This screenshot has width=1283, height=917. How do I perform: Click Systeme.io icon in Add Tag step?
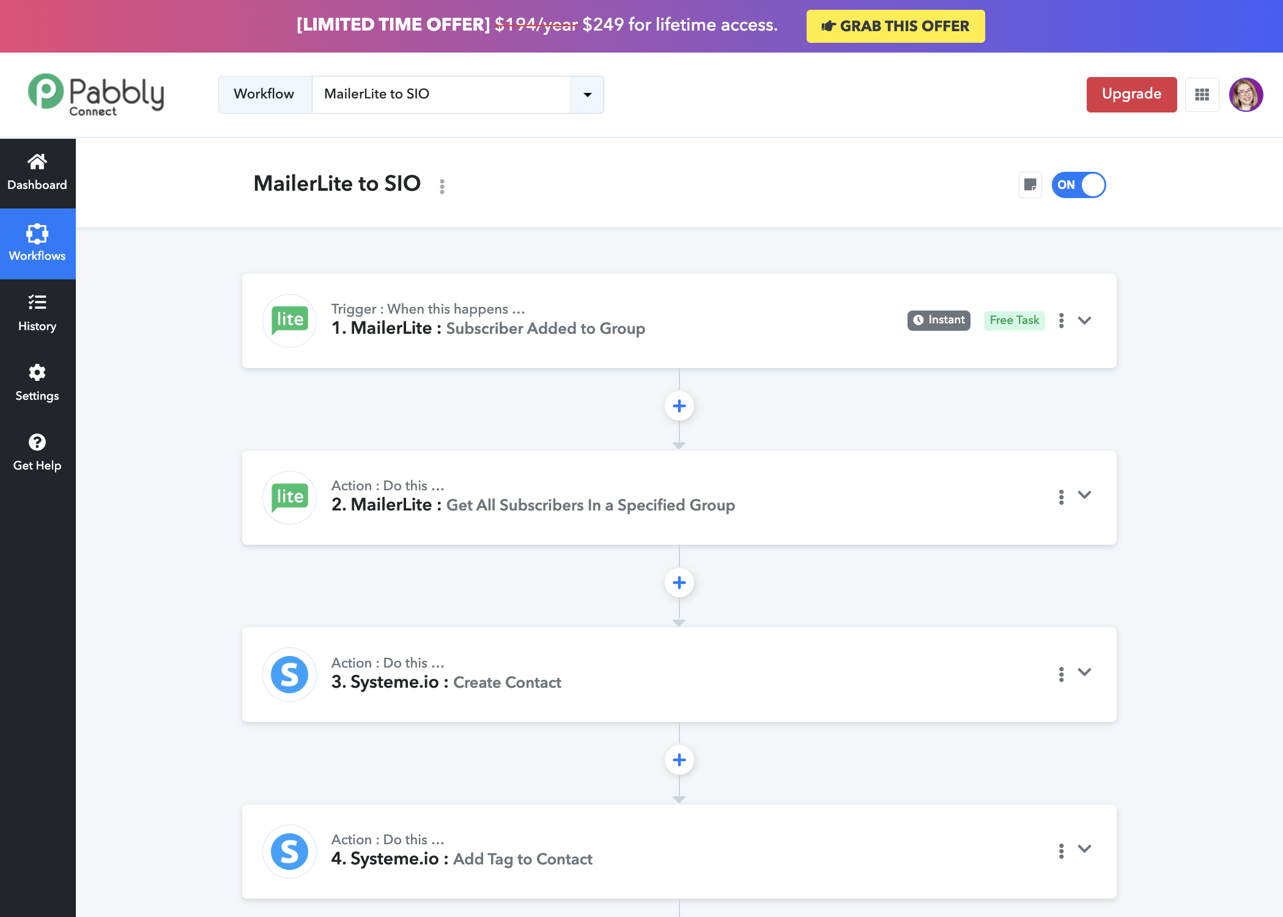tap(290, 852)
